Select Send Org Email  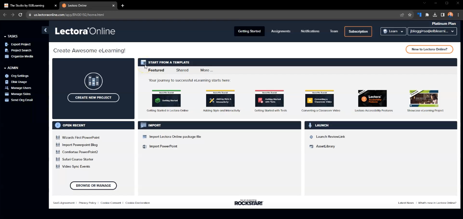(x=6, y=100)
